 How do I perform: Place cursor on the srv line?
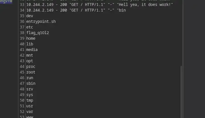coord(30,89)
